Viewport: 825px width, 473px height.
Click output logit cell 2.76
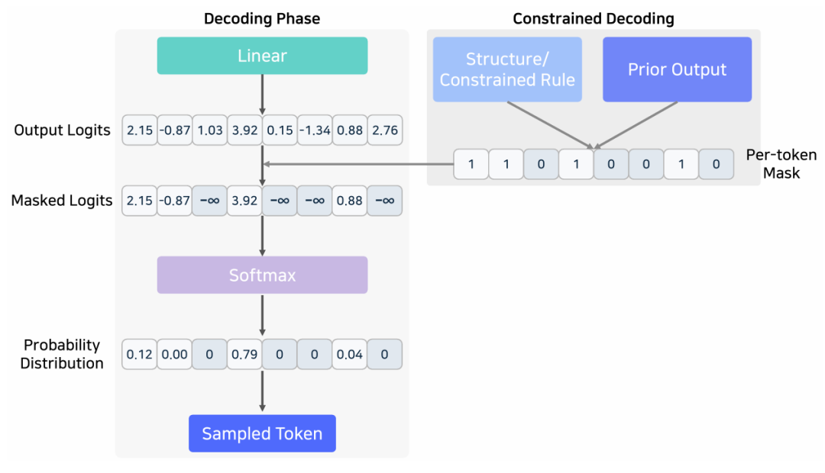[385, 130]
